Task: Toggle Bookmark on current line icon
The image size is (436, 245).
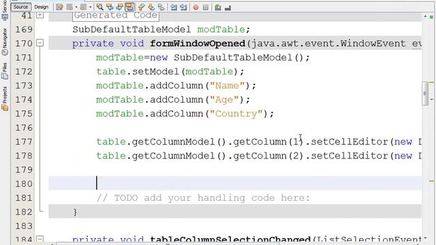Action: (161, 7)
